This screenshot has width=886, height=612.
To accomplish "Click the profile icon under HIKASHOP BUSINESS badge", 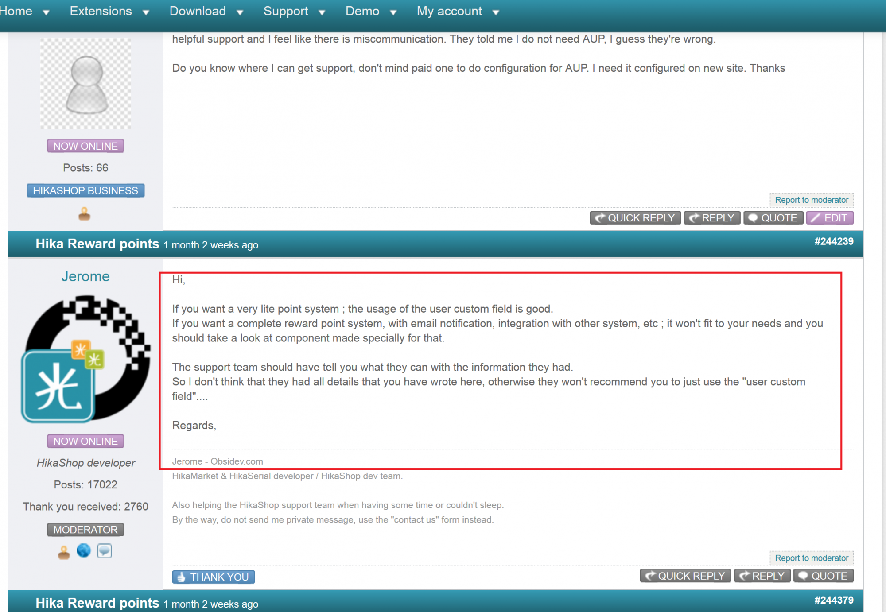I will (84, 214).
